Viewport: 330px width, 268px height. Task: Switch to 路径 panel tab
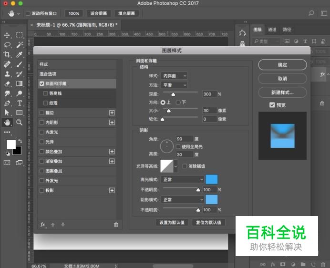click(x=287, y=30)
